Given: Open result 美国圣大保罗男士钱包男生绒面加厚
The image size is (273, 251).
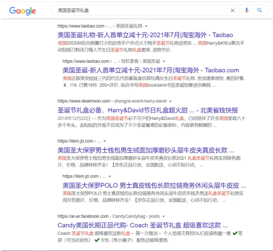Looking at the screenshot, I should 146,150.
